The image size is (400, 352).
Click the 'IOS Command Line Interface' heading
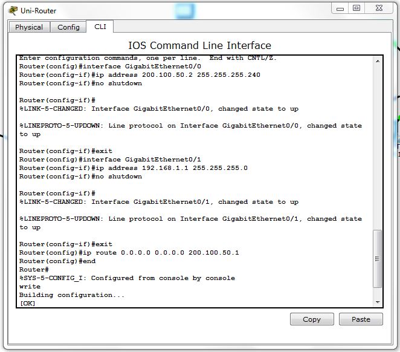coord(199,45)
